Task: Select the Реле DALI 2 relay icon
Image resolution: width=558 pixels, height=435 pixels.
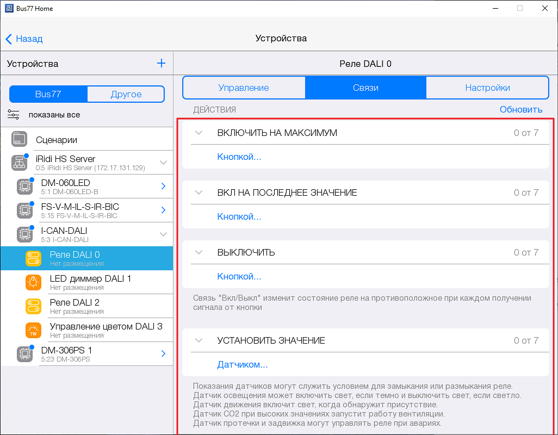Action: pos(34,306)
